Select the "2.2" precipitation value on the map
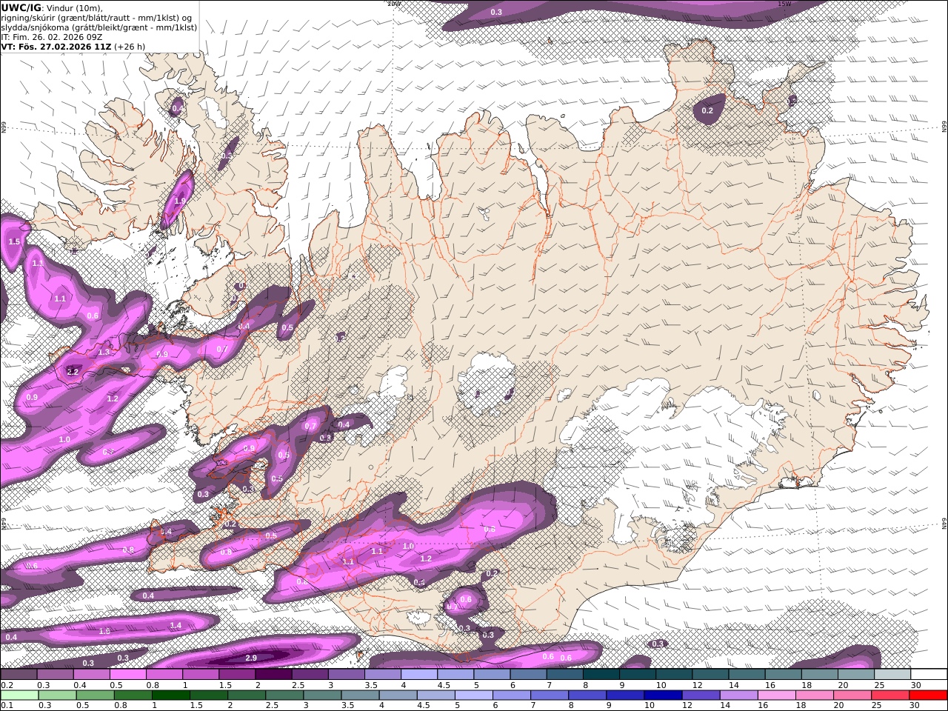Viewport: 948px width, 711px height. (x=73, y=372)
